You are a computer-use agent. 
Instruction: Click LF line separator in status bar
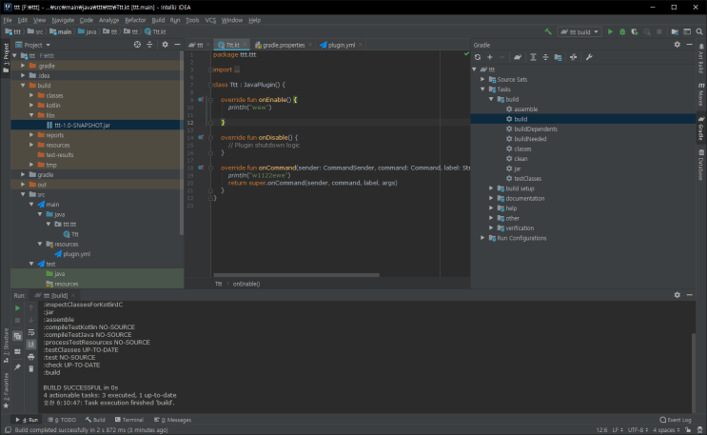618,430
